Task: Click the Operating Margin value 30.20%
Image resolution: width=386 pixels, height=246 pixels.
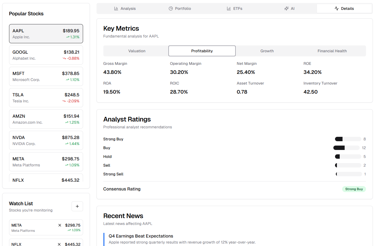Action: (x=179, y=72)
